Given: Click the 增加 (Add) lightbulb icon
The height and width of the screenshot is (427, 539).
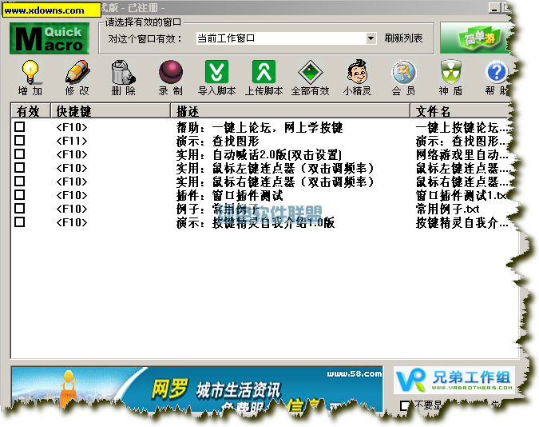Looking at the screenshot, I should 30,72.
